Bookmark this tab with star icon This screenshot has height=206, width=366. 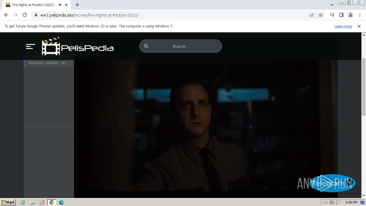[321, 15]
